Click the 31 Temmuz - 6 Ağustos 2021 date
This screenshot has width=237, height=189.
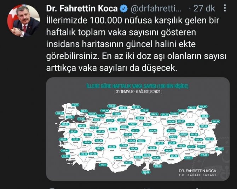138,92
